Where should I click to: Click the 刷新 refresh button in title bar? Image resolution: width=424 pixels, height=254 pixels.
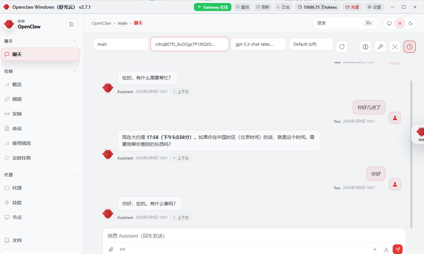pos(263,7)
